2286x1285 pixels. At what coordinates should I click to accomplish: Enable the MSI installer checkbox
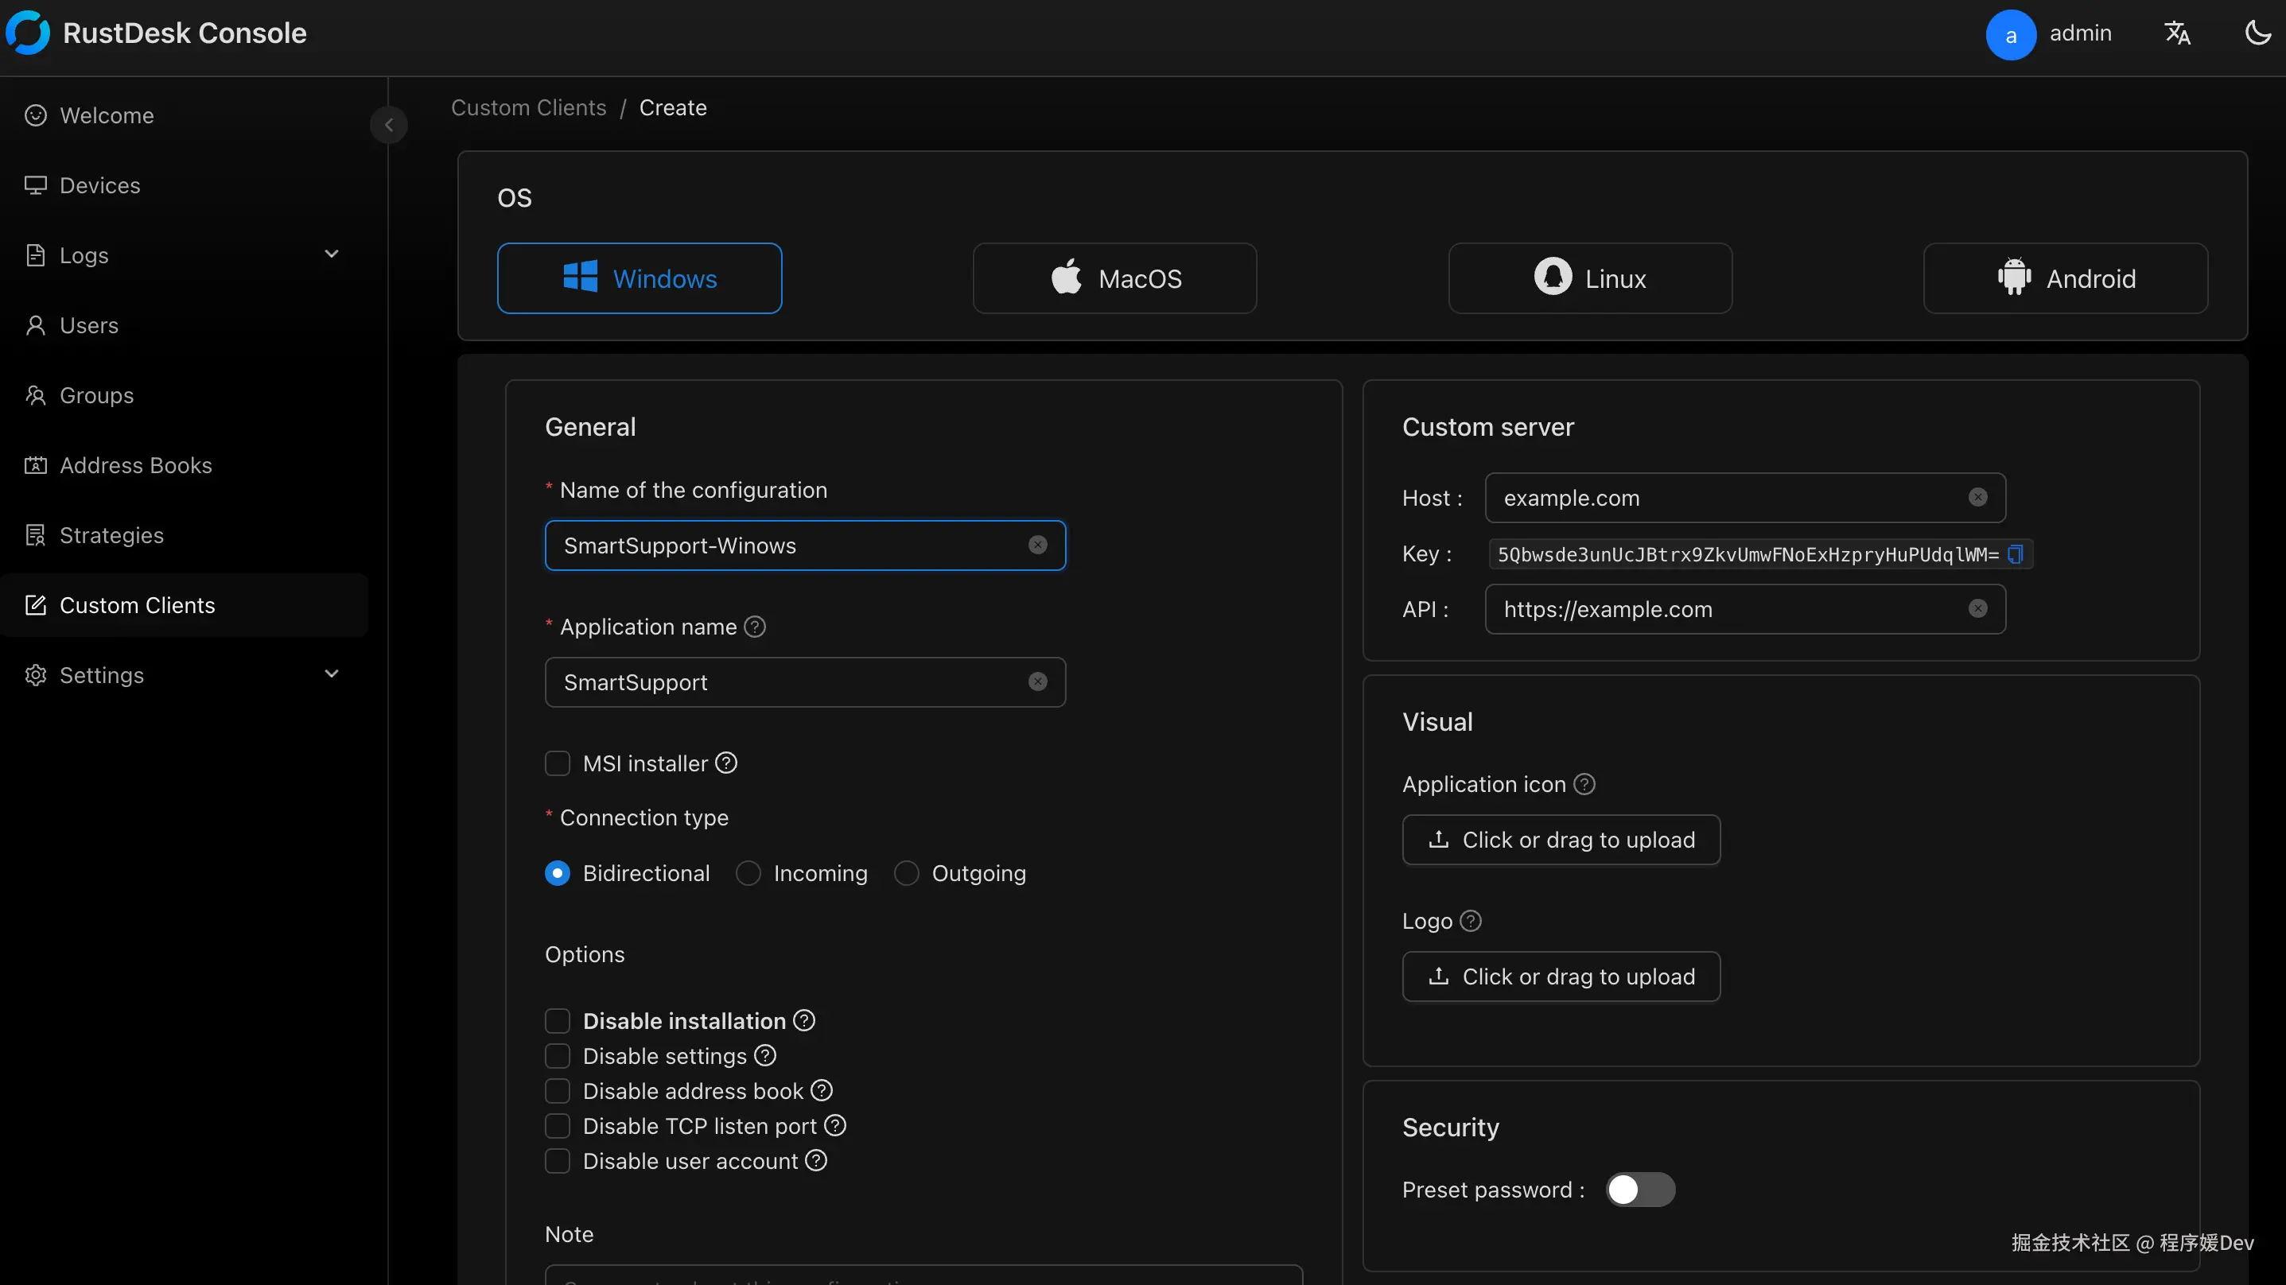pyautogui.click(x=558, y=763)
